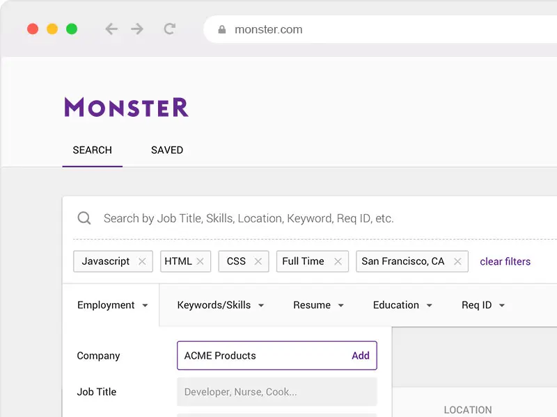Screen dimensions: 557x417
Task: Remove the Full Time filter tag
Action: click(x=338, y=261)
